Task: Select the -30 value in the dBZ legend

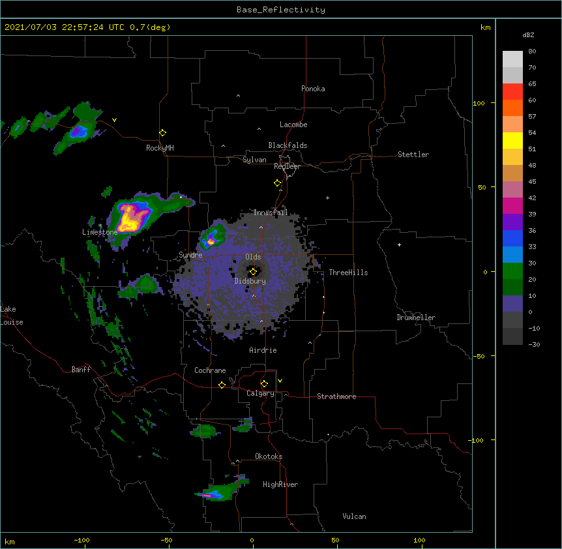Action: pos(534,344)
